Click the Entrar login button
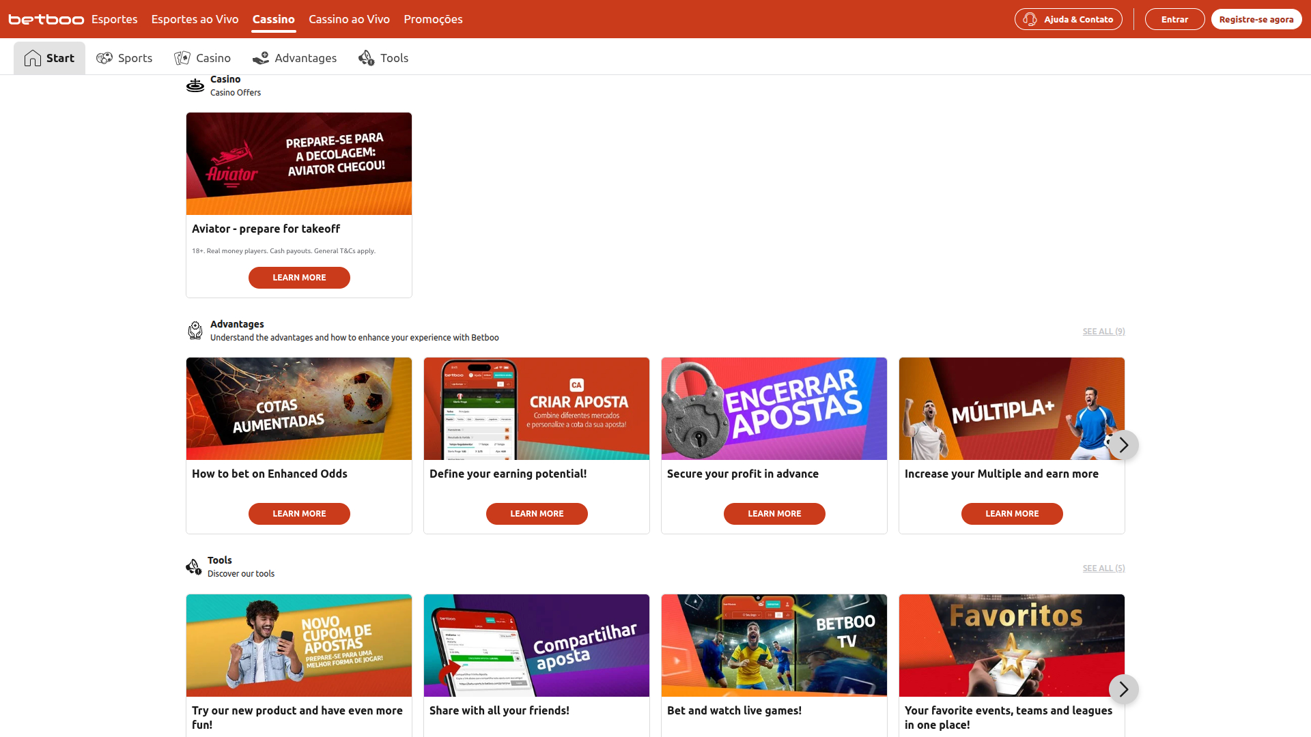 tap(1174, 19)
